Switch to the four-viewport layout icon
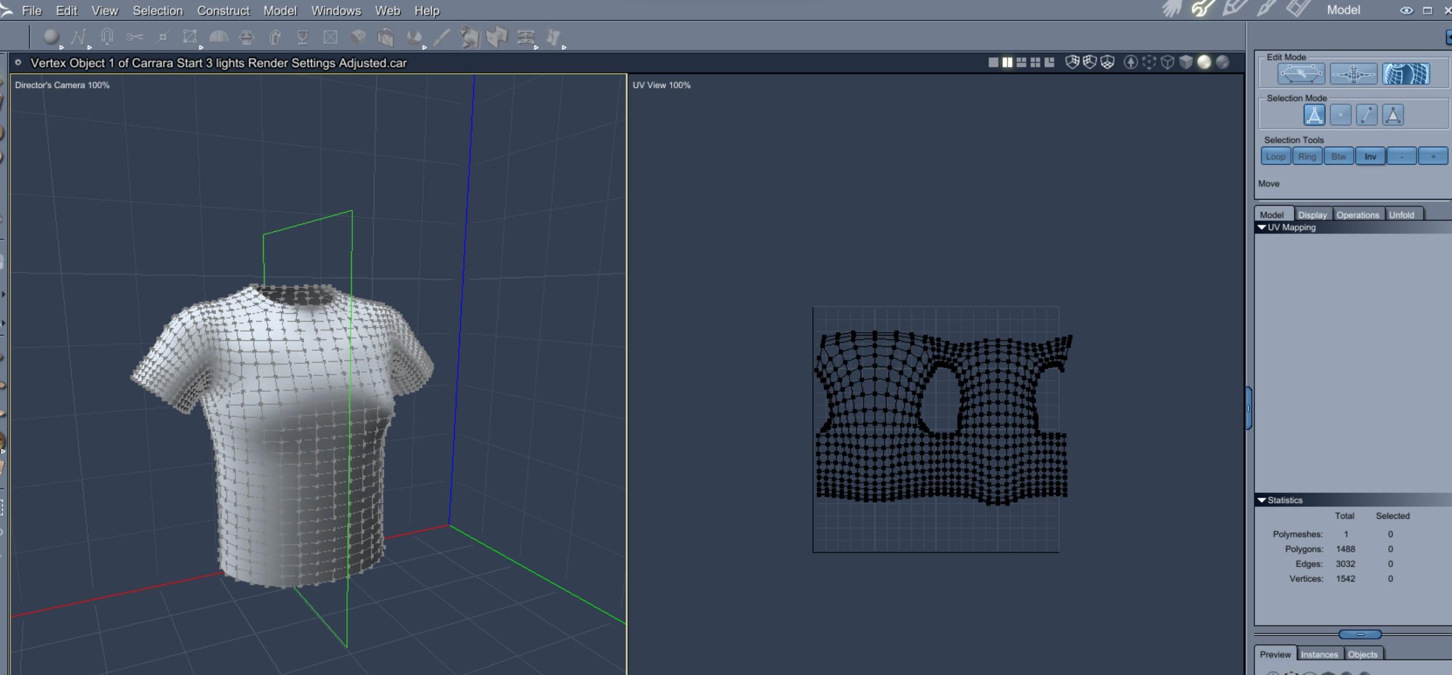This screenshot has height=675, width=1452. (1035, 62)
